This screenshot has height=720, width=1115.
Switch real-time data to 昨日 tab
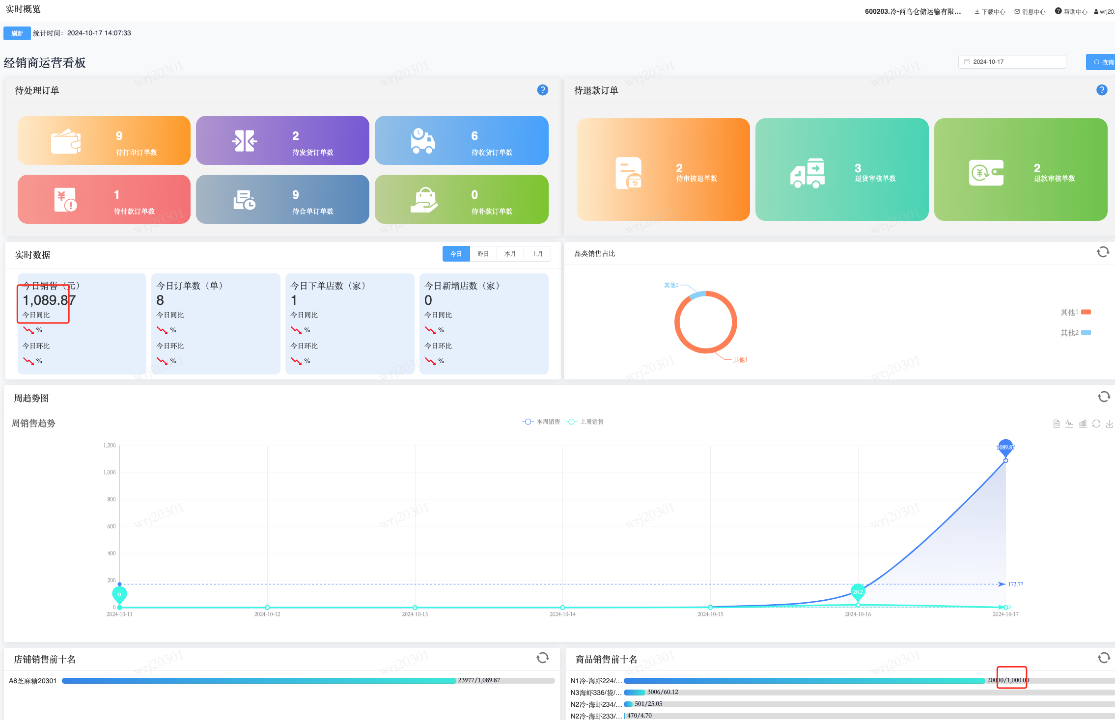click(x=483, y=254)
